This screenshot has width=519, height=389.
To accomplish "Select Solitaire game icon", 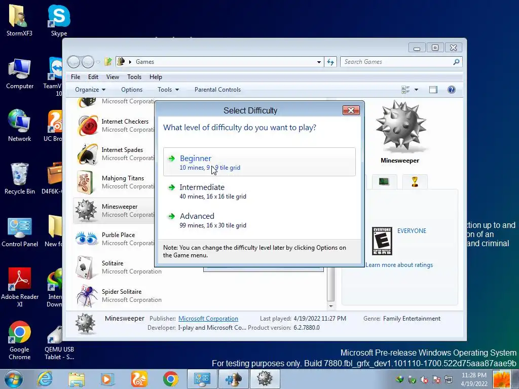I will [86, 267].
